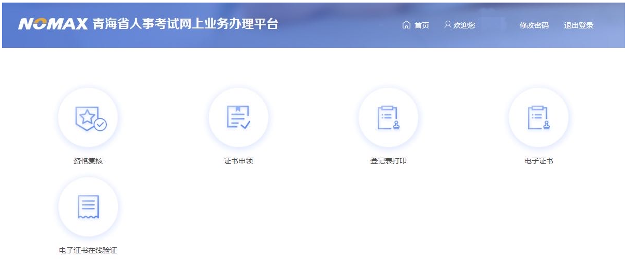628x273 pixels.
Task: Click the 欢迎您 greeting text
Action: point(464,25)
